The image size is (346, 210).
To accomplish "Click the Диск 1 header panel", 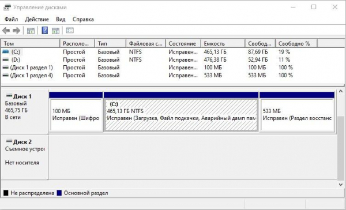I will pos(25,111).
